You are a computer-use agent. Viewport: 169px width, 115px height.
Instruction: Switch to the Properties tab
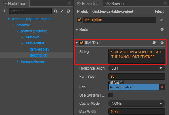tap(89, 3)
